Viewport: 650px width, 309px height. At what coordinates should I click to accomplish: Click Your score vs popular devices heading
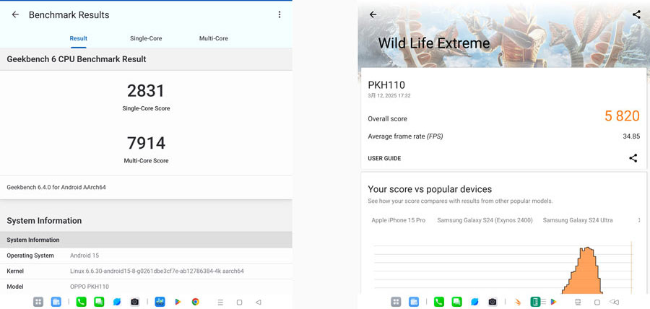(x=430, y=189)
